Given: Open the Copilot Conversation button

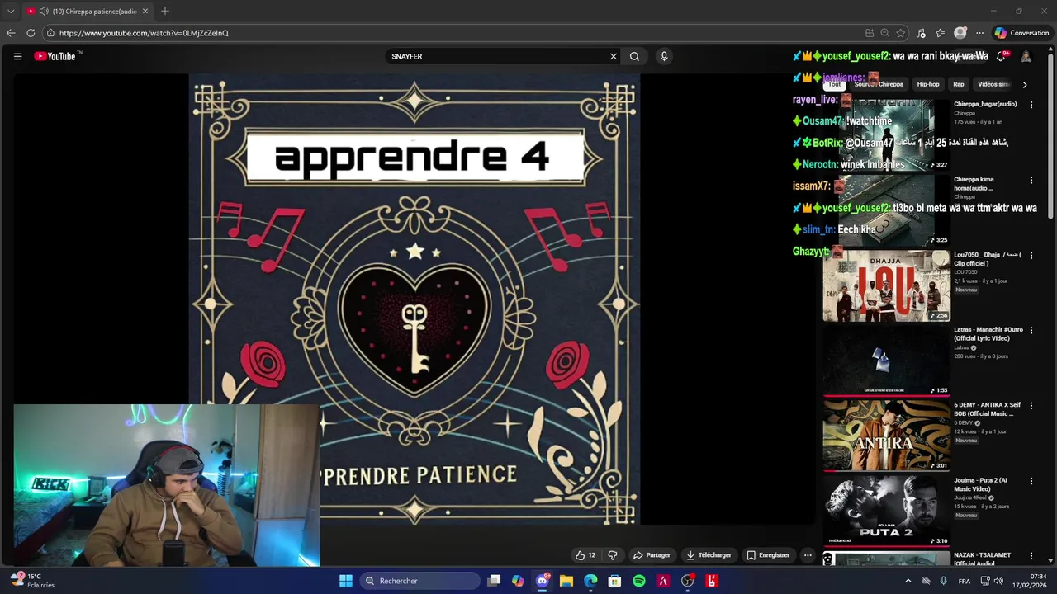Looking at the screenshot, I should point(1021,33).
